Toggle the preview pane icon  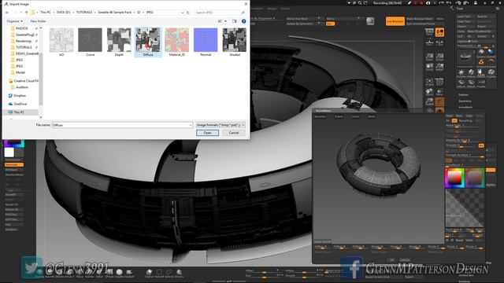(235, 21)
